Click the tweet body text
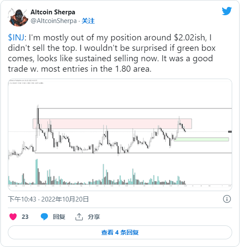Screen dimensions: 240x248 112,53
